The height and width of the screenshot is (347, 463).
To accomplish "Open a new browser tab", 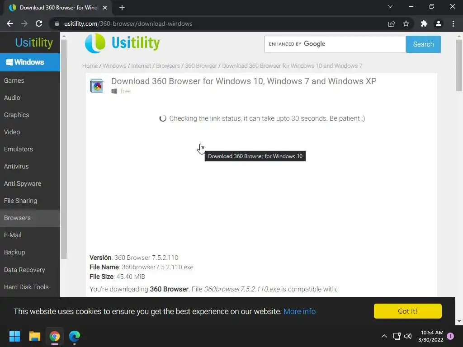I will [x=122, y=8].
